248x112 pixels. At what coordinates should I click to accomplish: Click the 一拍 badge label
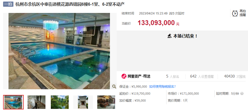point(8,4)
